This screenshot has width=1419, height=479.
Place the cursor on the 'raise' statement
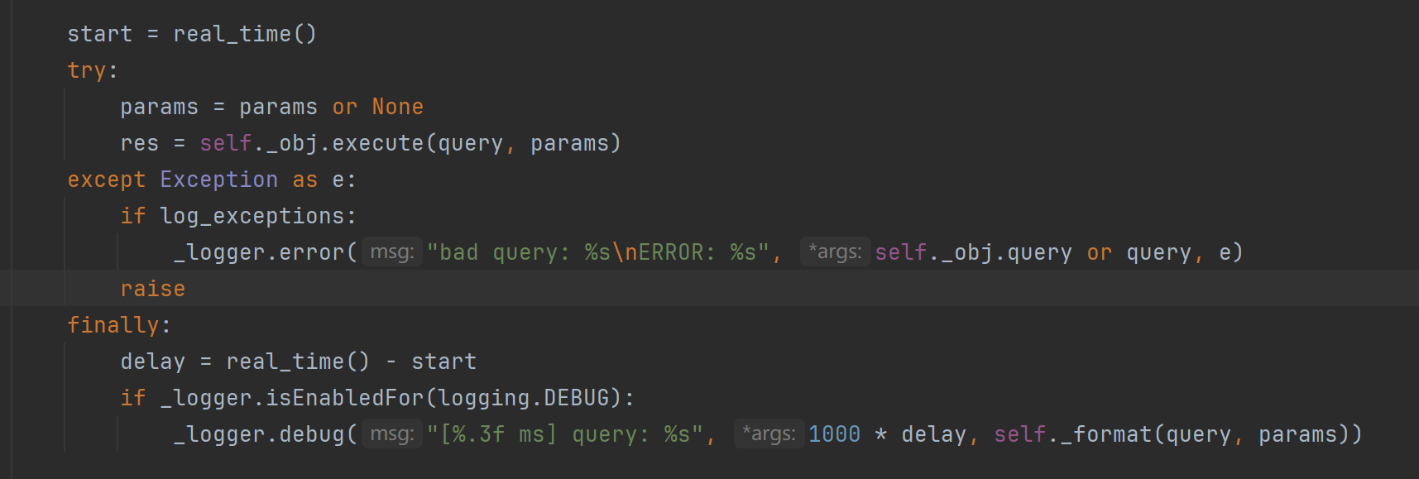click(153, 289)
